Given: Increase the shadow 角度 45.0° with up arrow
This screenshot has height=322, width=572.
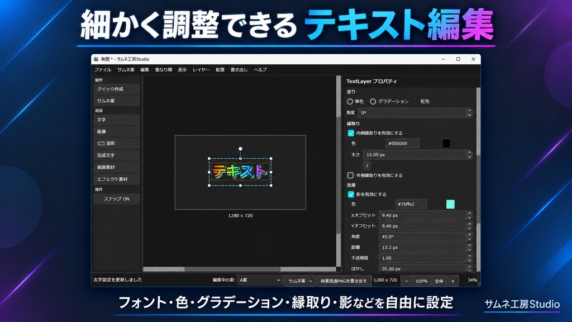Looking at the screenshot, I should [x=469, y=234].
